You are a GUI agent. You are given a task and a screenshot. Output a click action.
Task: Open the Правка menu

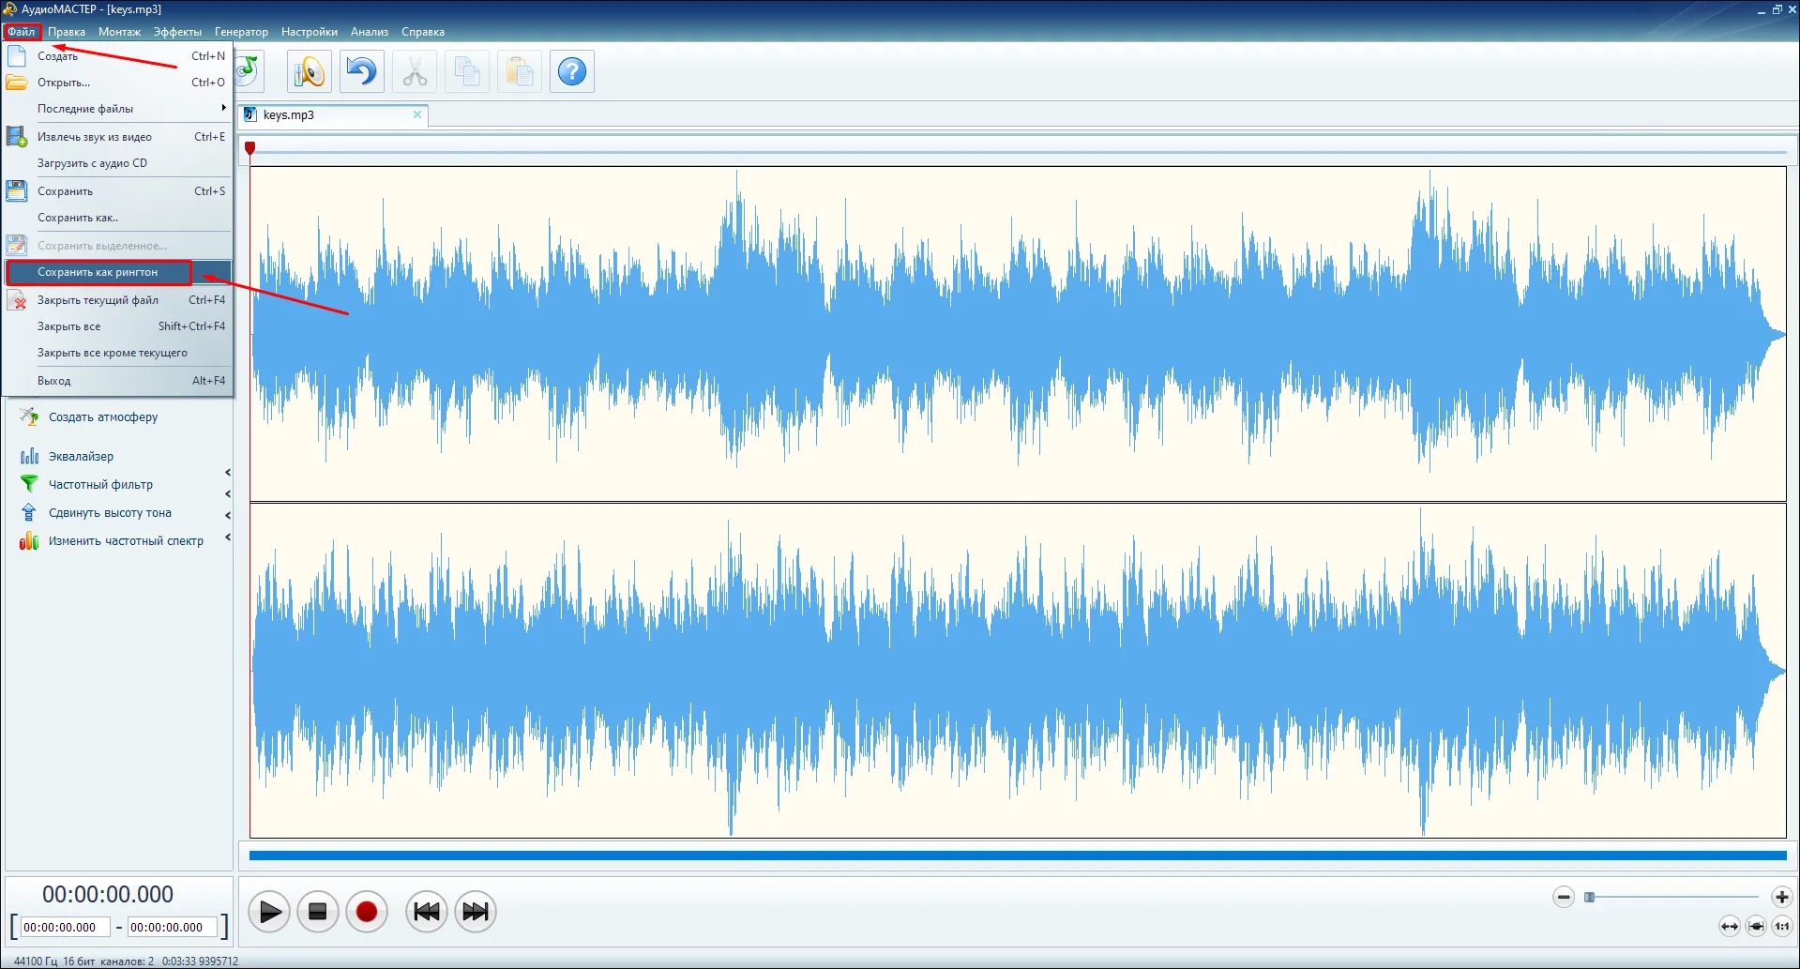67,32
